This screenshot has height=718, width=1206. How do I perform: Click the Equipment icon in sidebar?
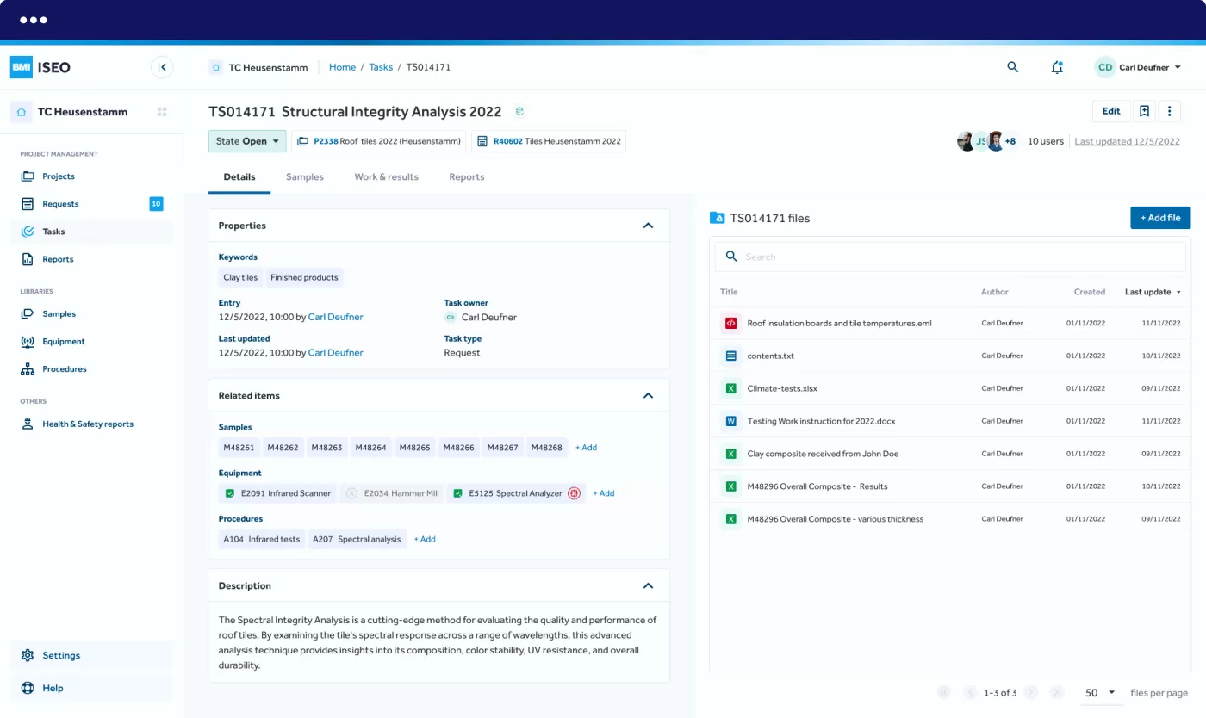click(x=28, y=342)
